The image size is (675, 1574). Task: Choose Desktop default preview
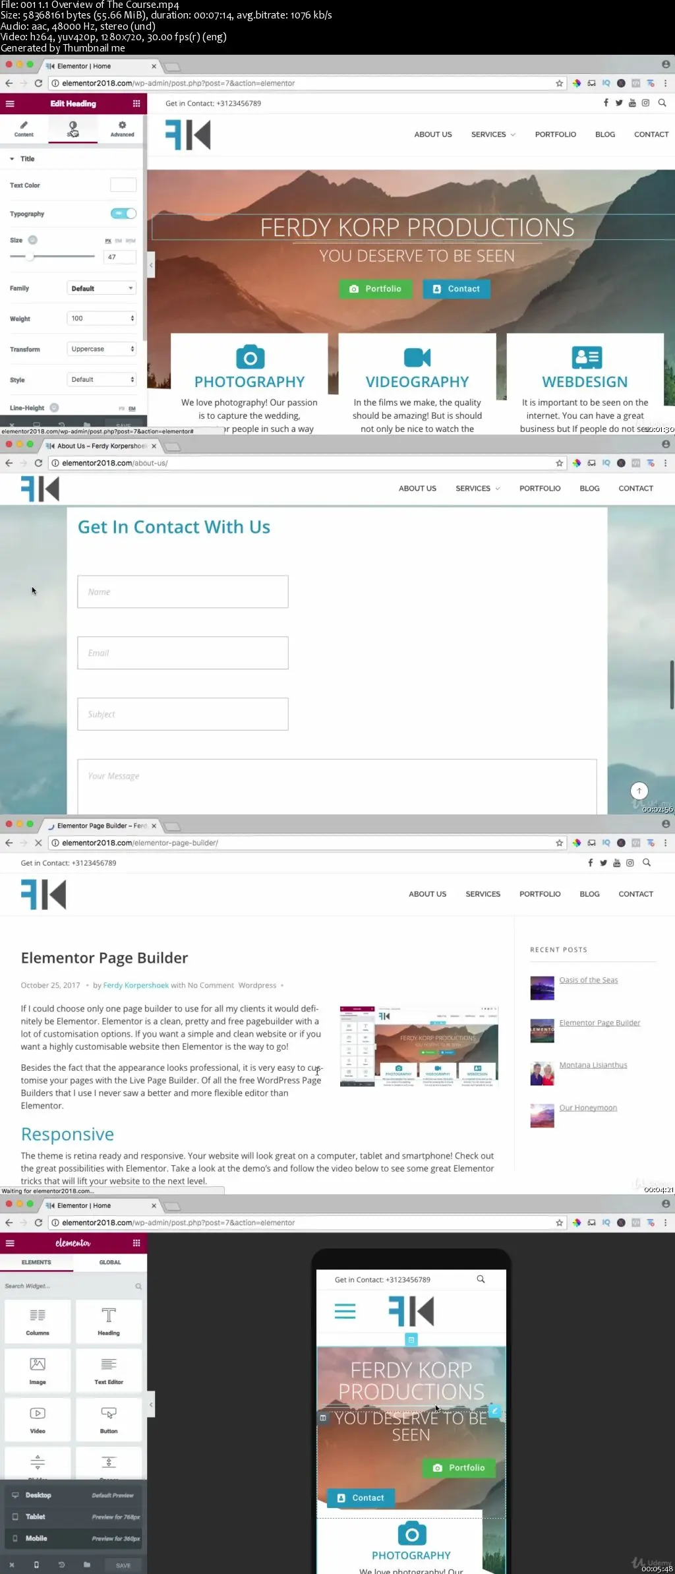(73, 1495)
